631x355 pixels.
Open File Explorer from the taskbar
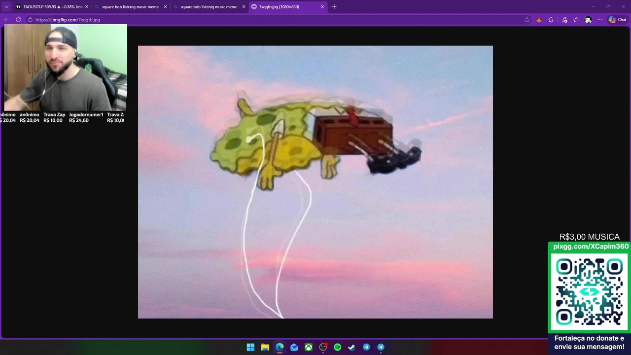click(x=265, y=347)
